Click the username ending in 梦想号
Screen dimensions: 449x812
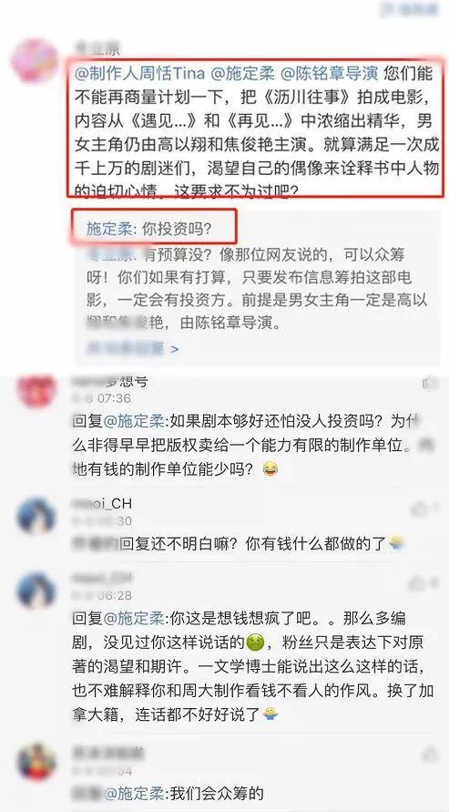110,382
